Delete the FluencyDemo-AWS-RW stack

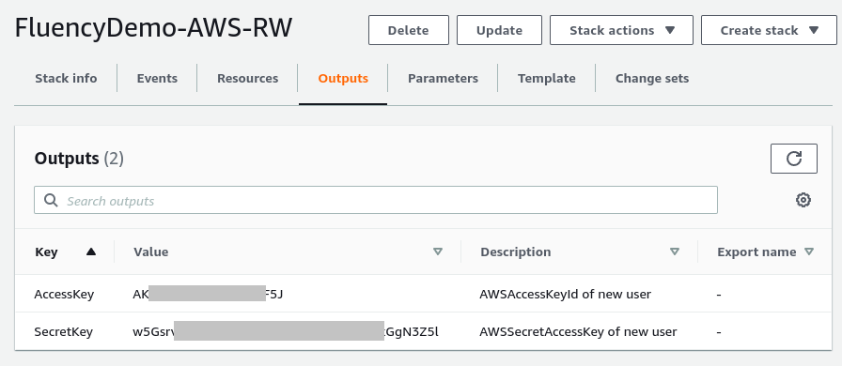409,30
